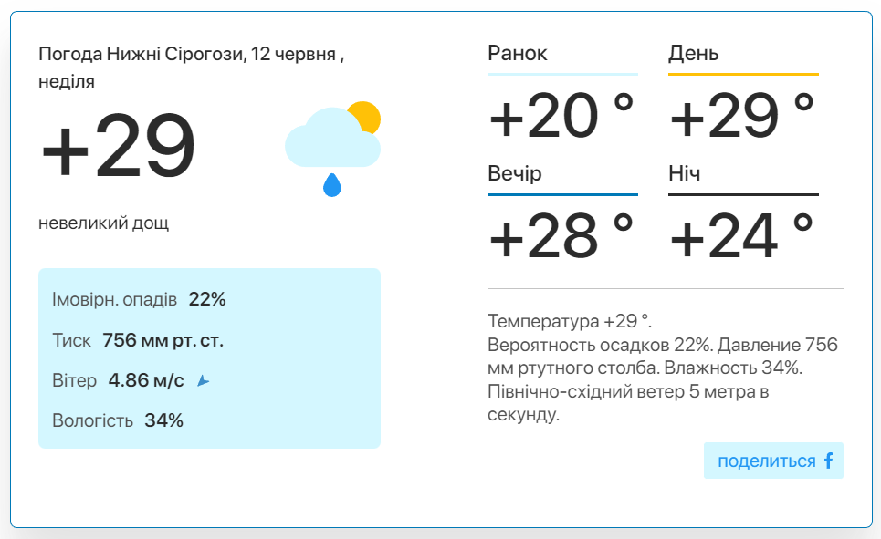Click the невеликий дощ condition text
This screenshot has width=881, height=539.
[x=103, y=223]
